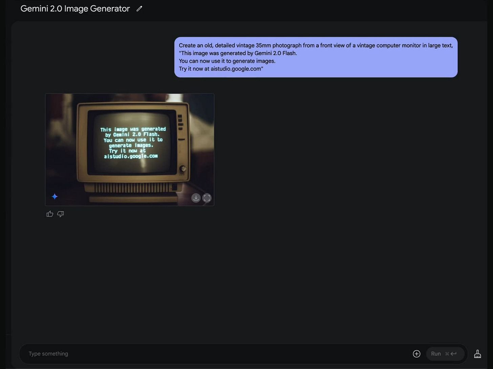The image size is (493, 369).
Task: Click the 'Gemini 2.0 Image Generator' title
Action: [x=75, y=9]
